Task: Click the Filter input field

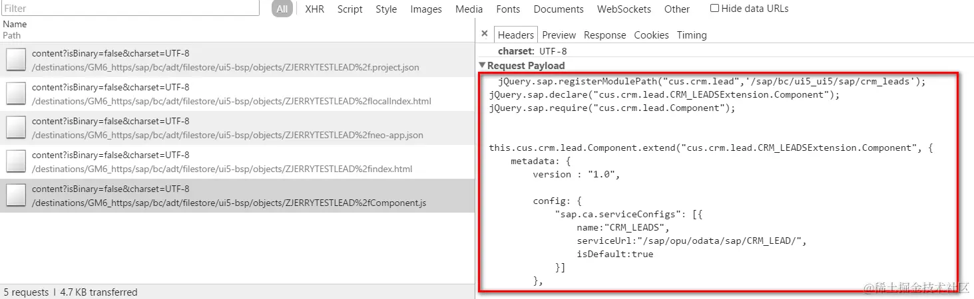Action: [x=130, y=9]
